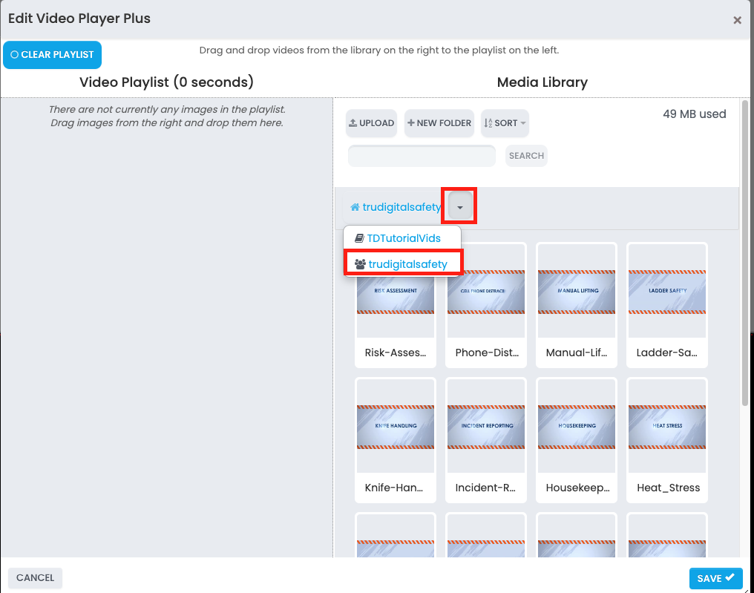The width and height of the screenshot is (754, 593).
Task: Toggle the library selector dropdown arrow
Action: (459, 207)
